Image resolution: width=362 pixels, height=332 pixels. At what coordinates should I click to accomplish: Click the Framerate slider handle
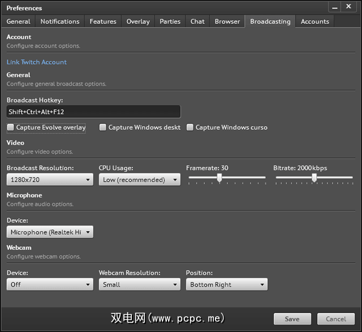click(x=219, y=178)
